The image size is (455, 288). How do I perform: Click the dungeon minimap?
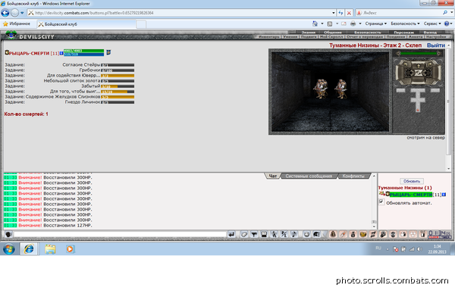point(418,100)
